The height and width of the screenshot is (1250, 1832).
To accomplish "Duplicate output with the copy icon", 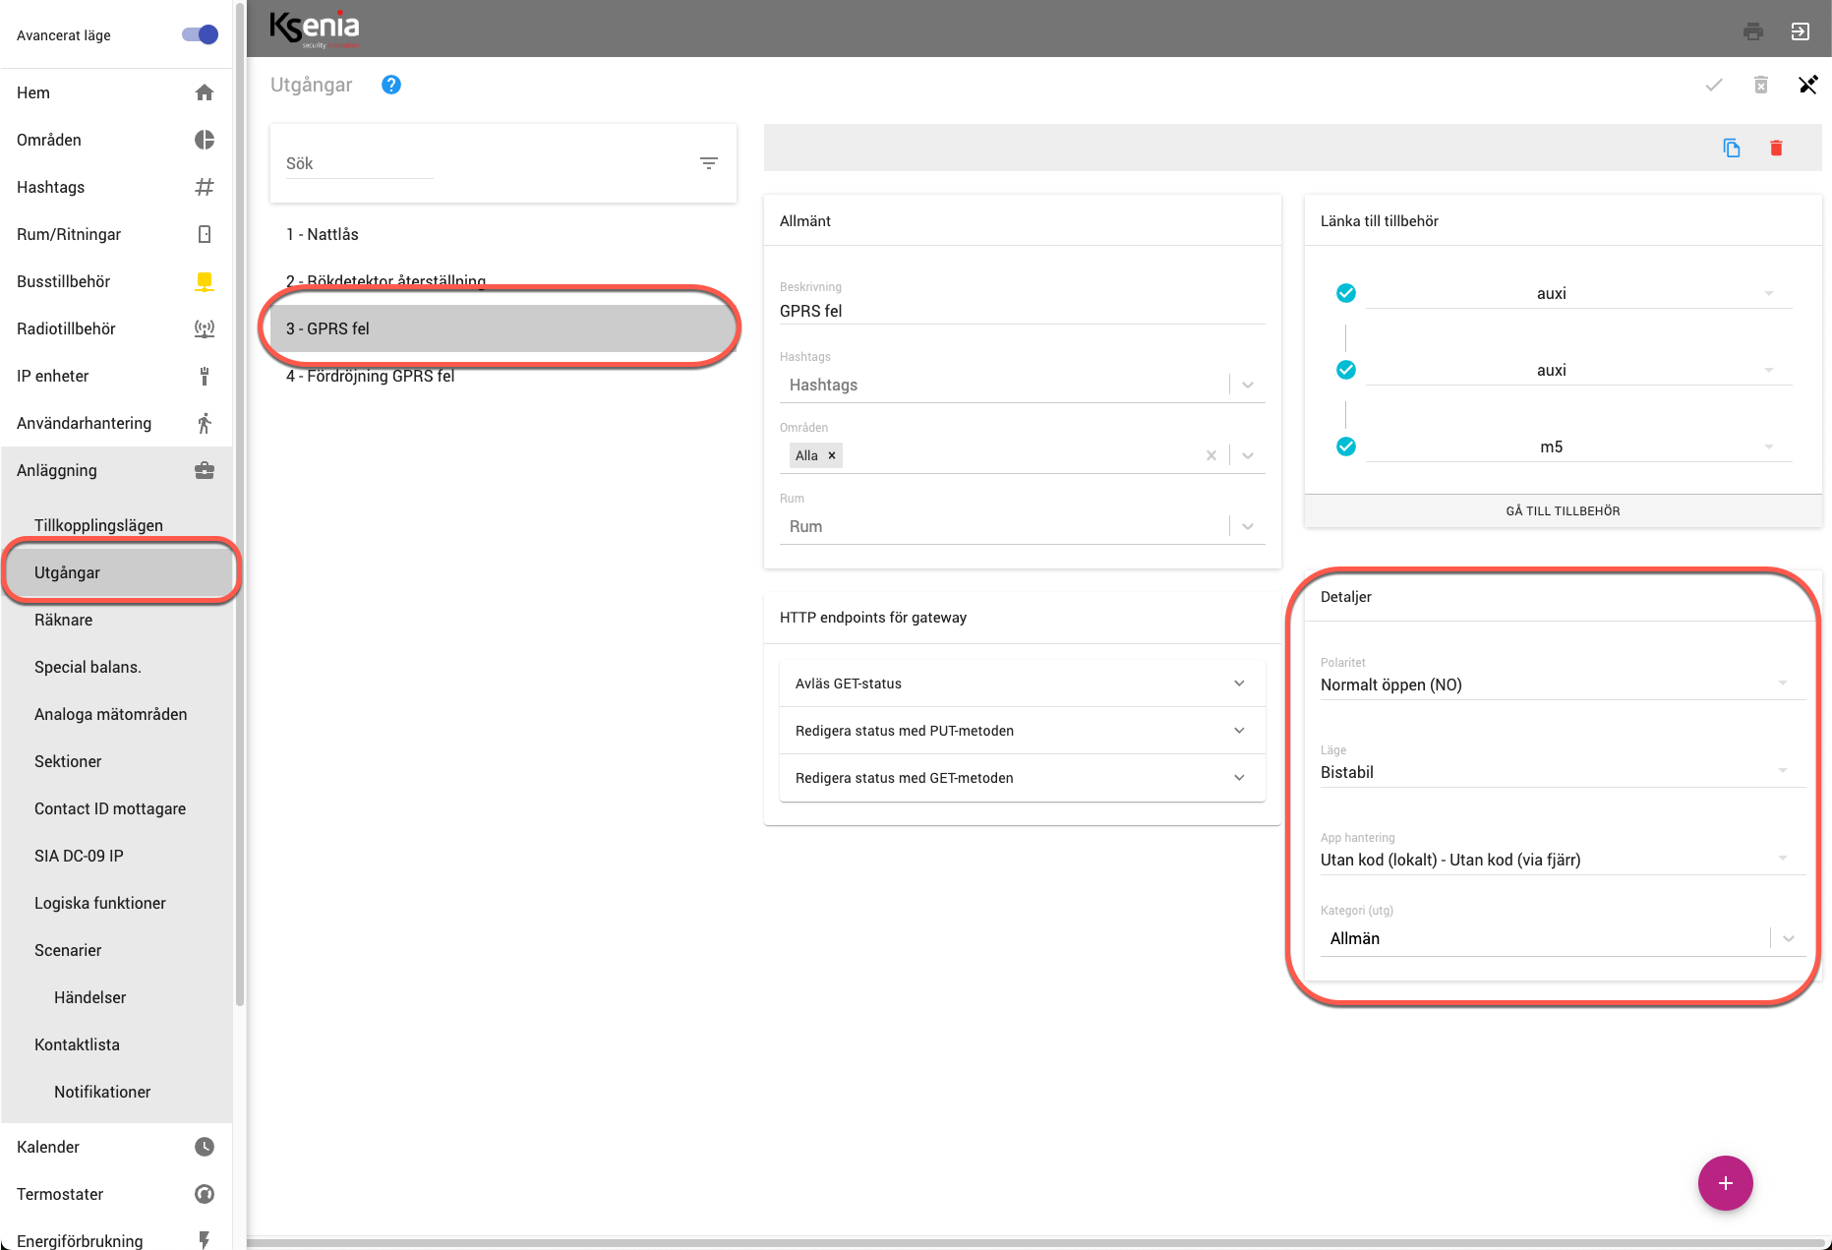I will (x=1732, y=149).
